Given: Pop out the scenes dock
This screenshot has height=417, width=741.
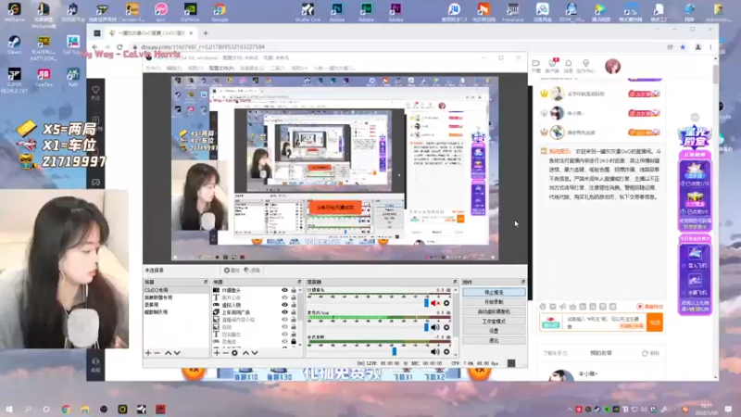Looking at the screenshot, I should click(x=206, y=282).
